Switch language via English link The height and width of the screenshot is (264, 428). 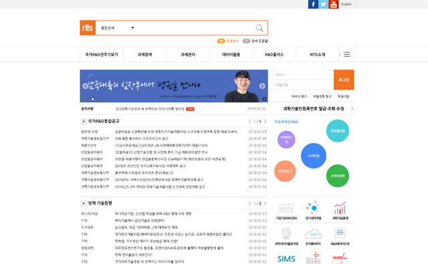point(346,4)
